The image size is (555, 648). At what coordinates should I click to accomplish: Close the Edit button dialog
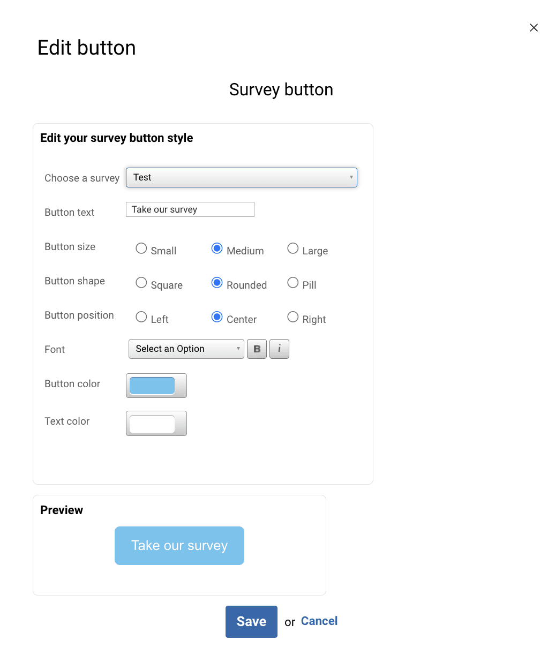[x=534, y=28]
